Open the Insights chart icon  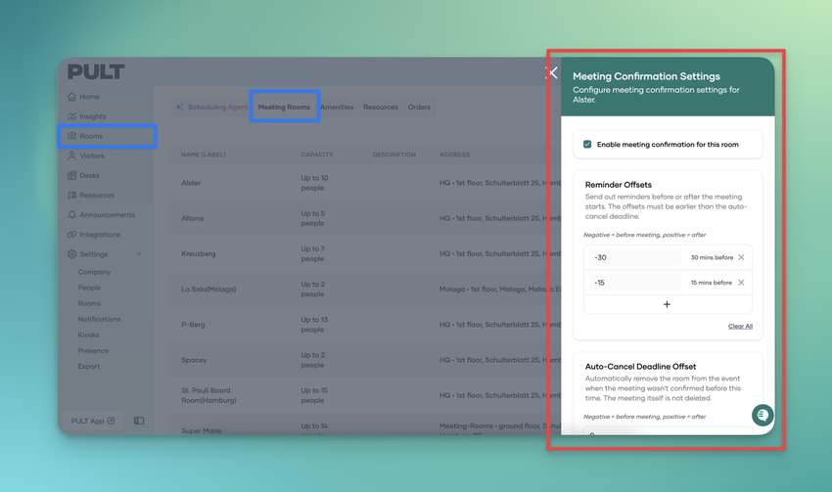point(72,116)
